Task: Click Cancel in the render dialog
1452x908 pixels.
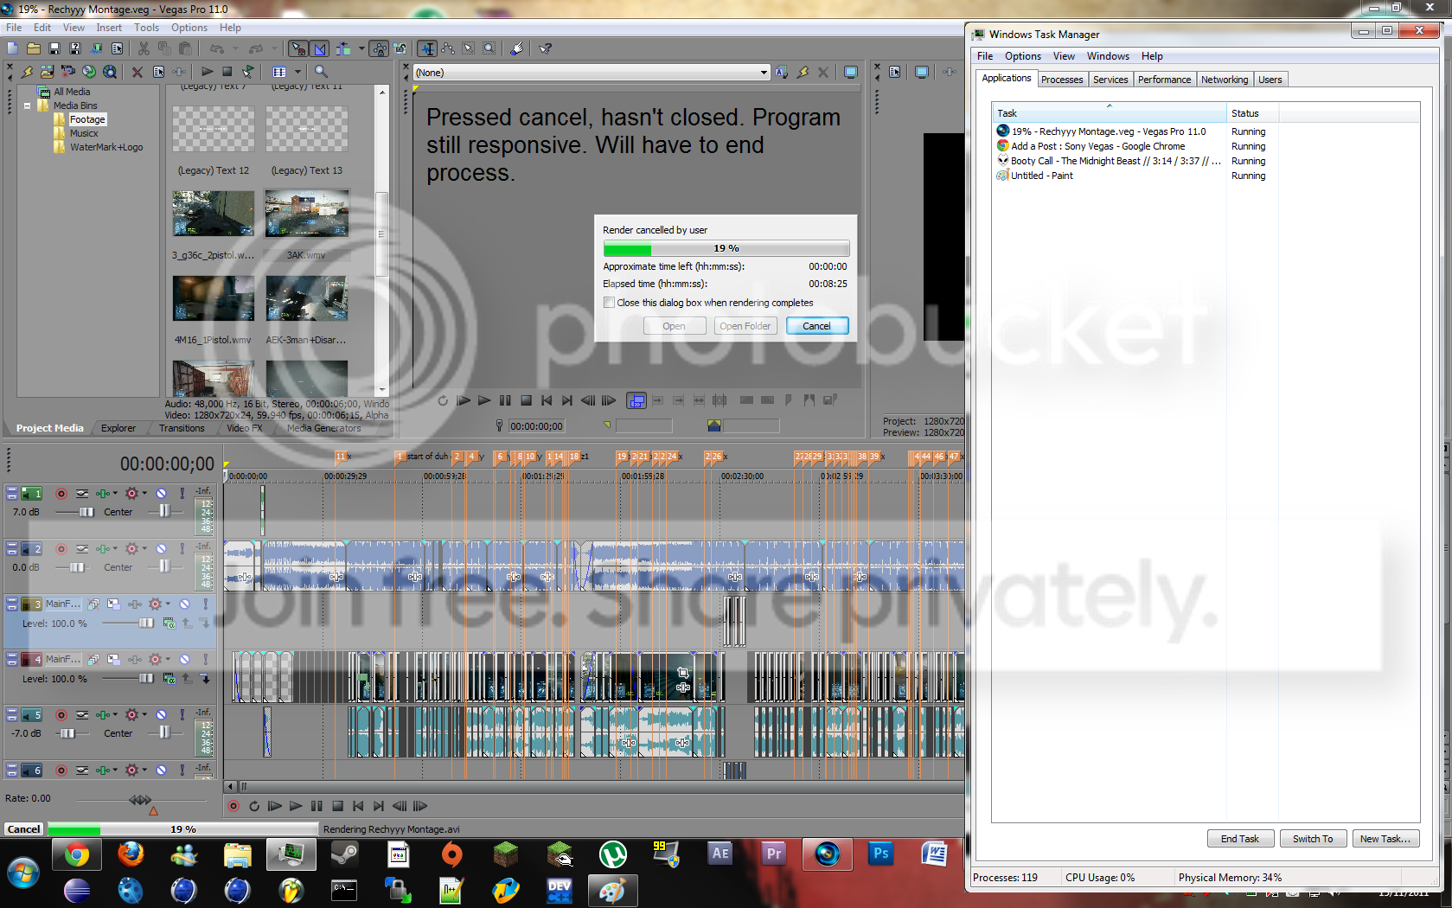Action: [816, 326]
